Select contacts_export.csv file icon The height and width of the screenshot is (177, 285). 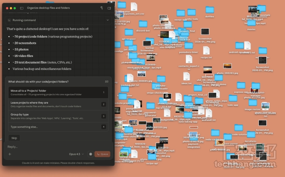(x=189, y=59)
